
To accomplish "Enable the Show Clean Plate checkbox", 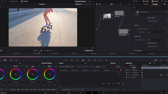I will pyautogui.click(x=146, y=46).
